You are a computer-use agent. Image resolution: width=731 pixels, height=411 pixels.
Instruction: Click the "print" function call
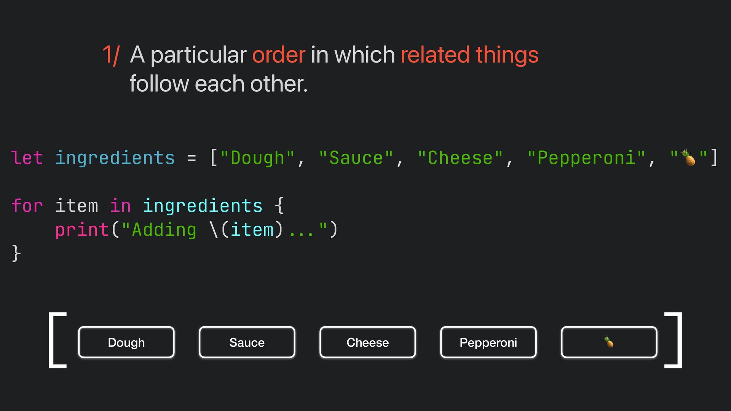click(x=82, y=230)
